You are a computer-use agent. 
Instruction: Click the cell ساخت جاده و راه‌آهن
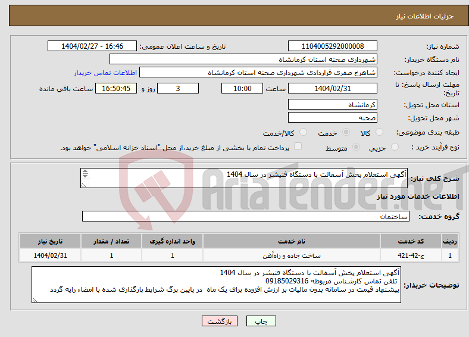(x=292, y=255)
